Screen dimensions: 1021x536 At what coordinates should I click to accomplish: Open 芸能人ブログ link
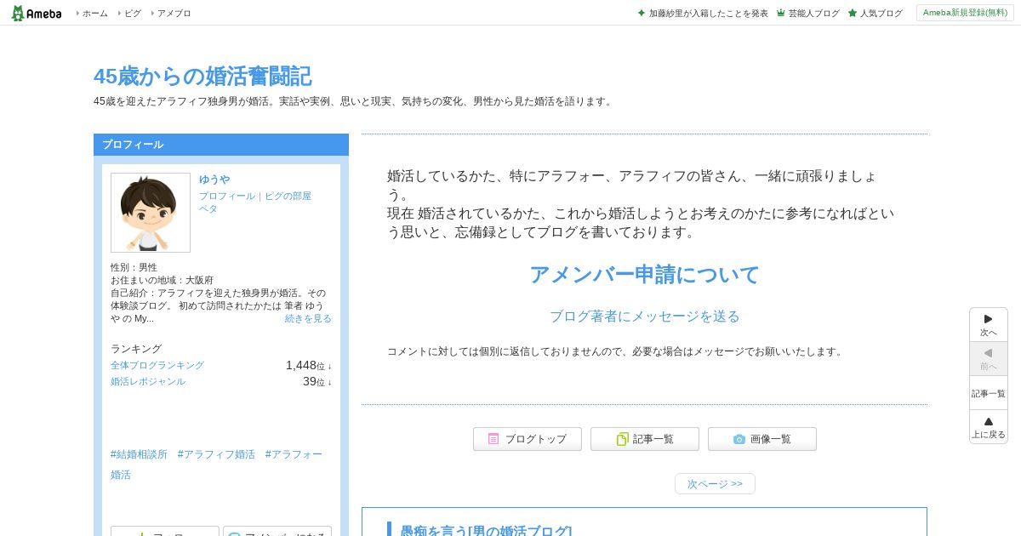[813, 14]
